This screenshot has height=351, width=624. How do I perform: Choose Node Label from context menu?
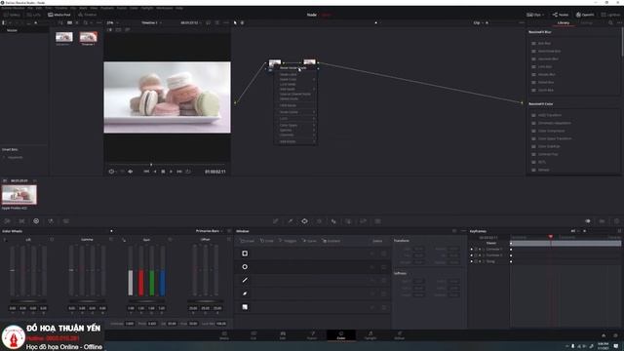[295, 74]
